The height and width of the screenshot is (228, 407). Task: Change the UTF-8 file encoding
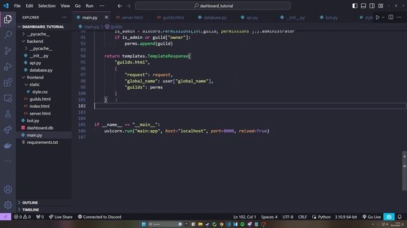click(288, 217)
